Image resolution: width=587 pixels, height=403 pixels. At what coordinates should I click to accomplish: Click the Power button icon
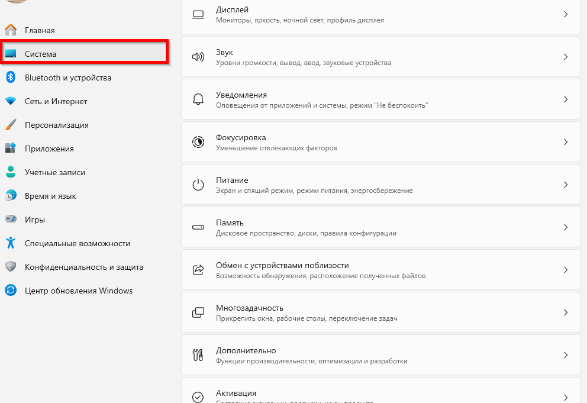198,185
